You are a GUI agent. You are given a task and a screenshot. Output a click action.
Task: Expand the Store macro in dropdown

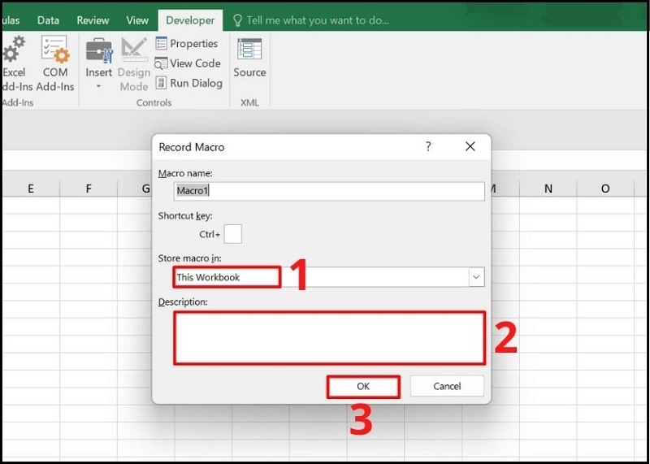point(475,277)
